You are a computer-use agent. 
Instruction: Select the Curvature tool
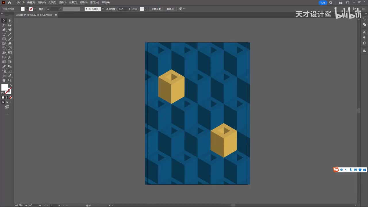coord(10,30)
